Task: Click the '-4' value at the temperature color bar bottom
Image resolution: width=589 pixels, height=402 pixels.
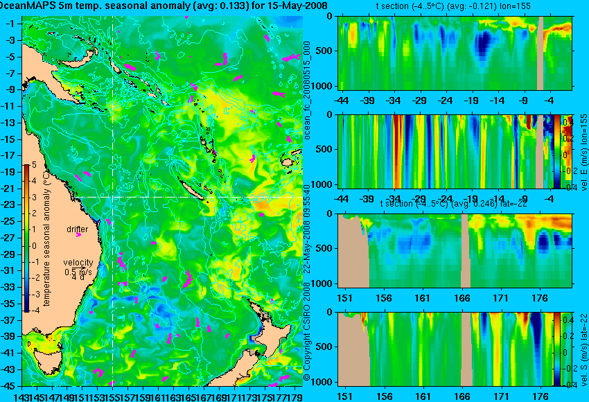Action: [x=34, y=311]
